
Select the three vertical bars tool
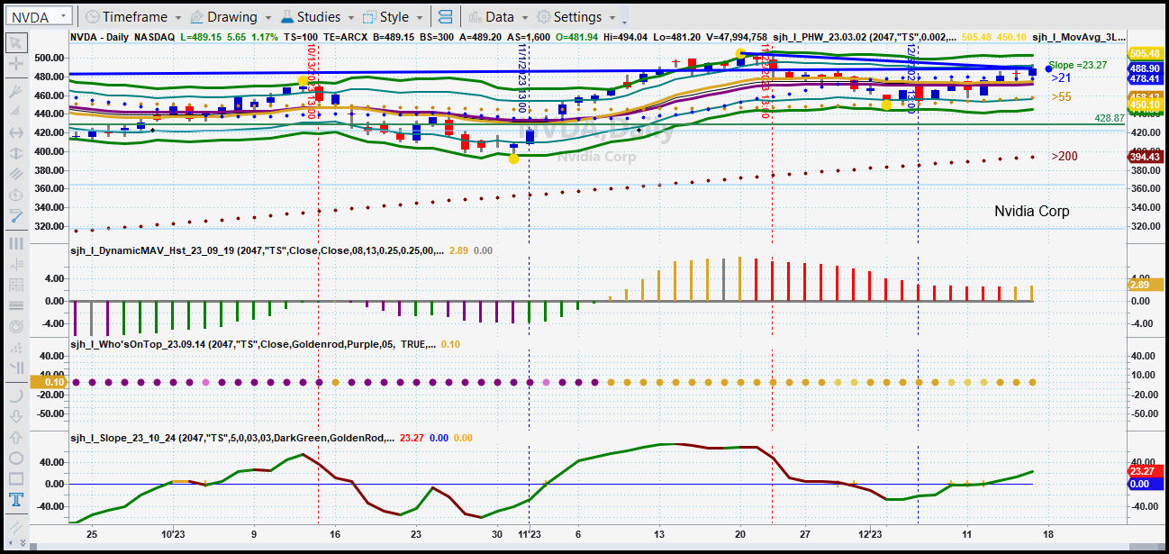coord(15,243)
